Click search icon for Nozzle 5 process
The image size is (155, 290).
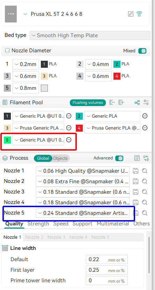click(x=145, y=213)
